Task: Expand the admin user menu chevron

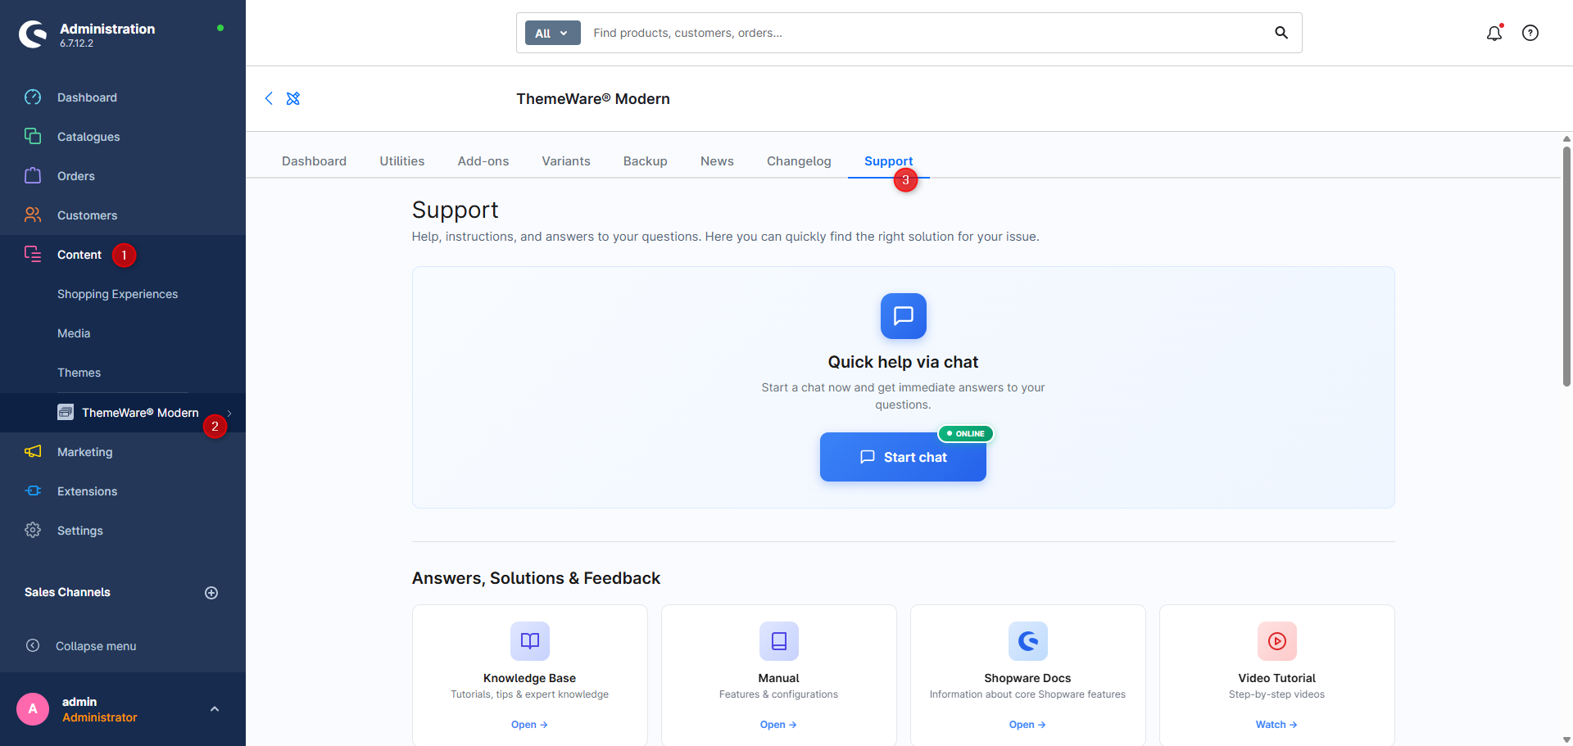Action: 215,709
